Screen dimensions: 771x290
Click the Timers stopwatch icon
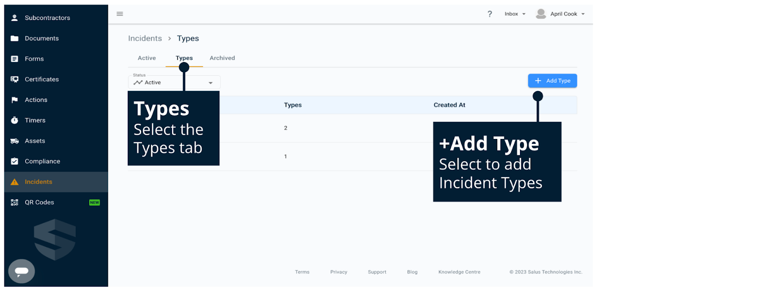(14, 120)
